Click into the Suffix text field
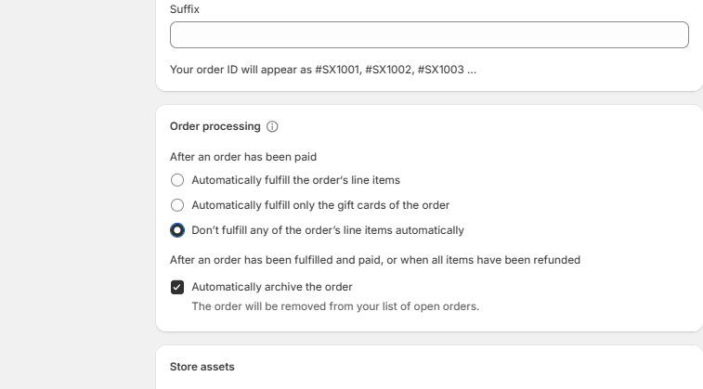This screenshot has height=389, width=703. [429, 35]
